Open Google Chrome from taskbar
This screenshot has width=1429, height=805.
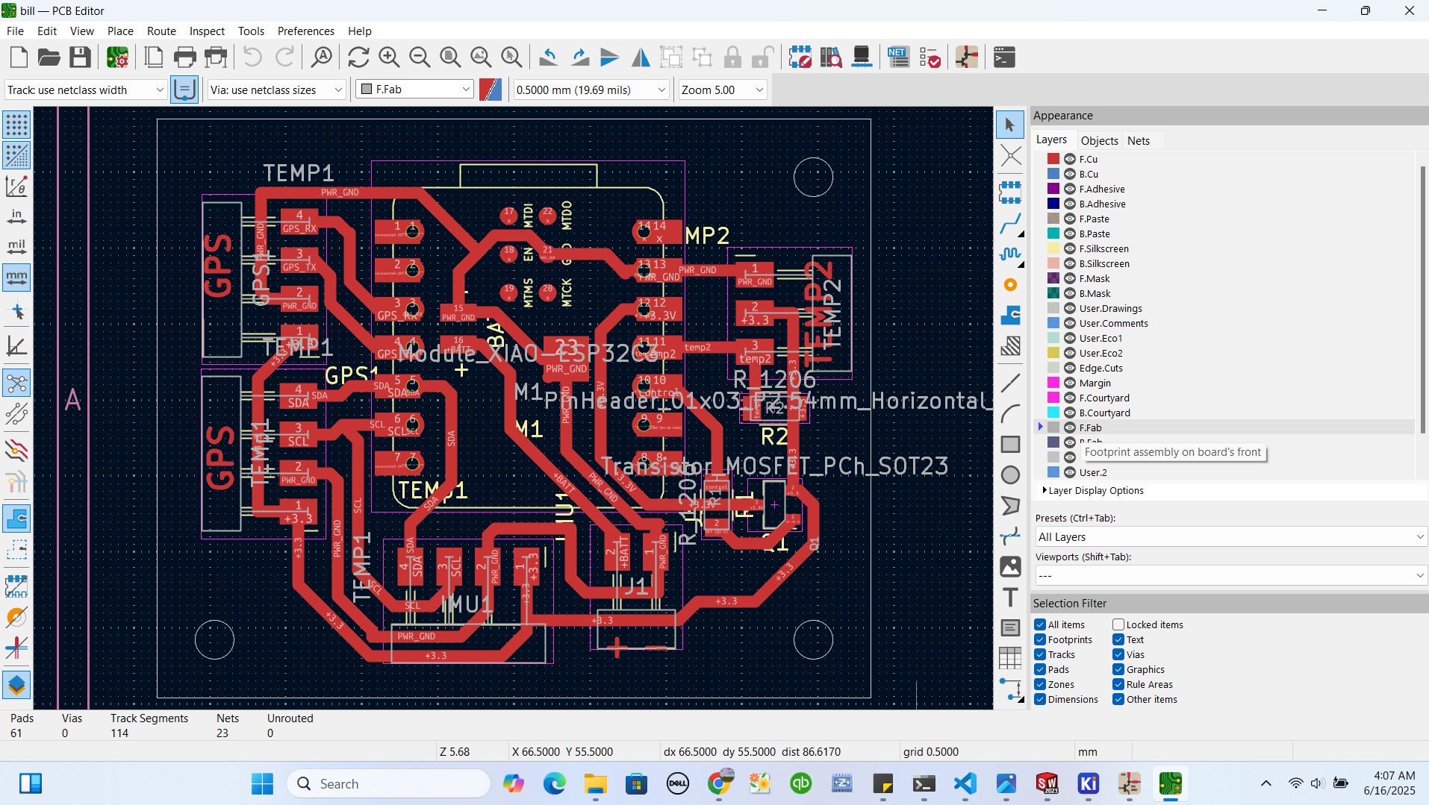(x=719, y=783)
